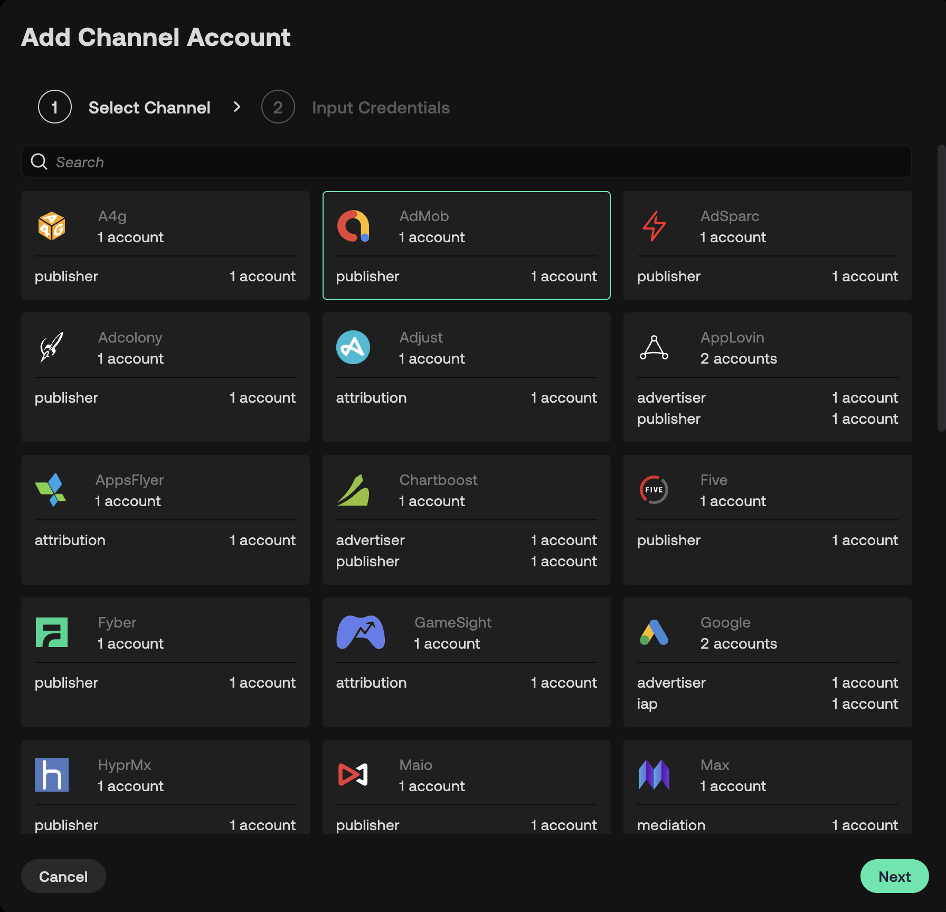946x912 pixels.
Task: Open the Input Credentials step
Action: pos(381,108)
